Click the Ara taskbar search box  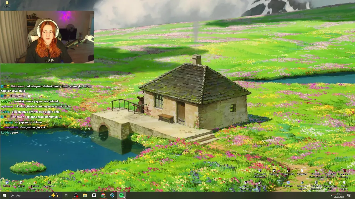click(x=35, y=195)
